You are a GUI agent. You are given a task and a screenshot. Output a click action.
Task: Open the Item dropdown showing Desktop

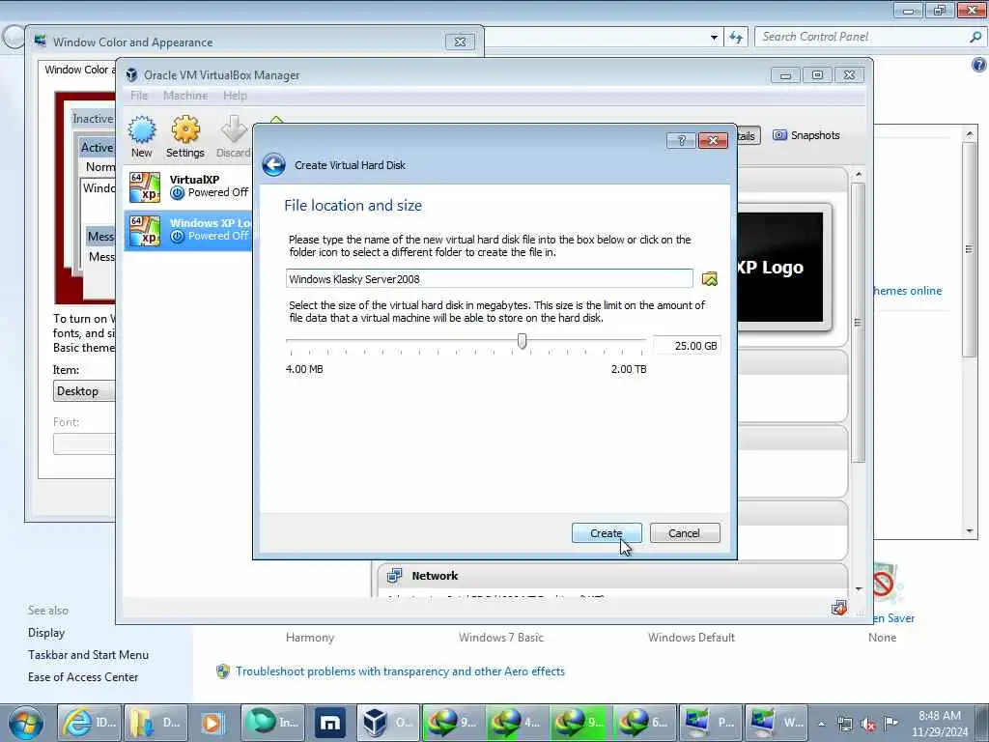point(85,391)
